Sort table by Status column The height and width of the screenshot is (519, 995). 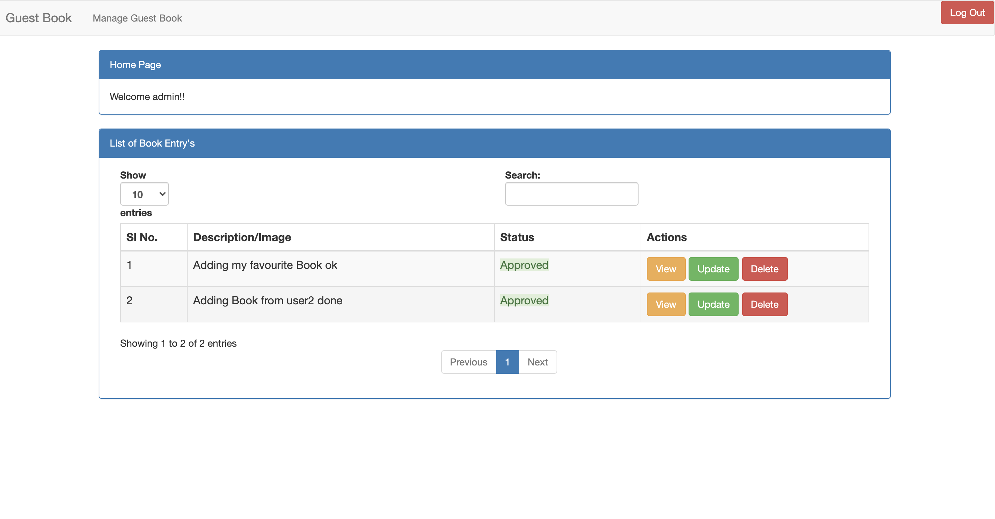[x=517, y=238]
